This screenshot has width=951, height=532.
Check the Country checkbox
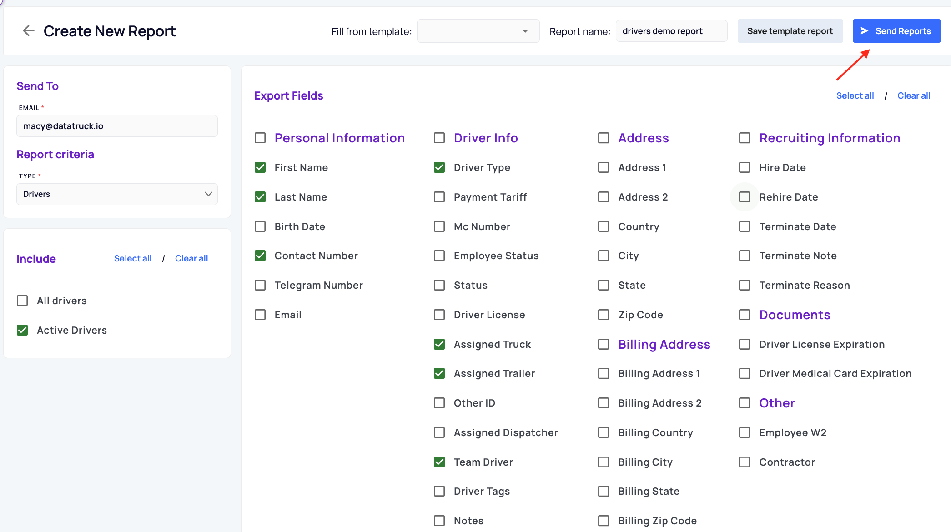point(604,226)
